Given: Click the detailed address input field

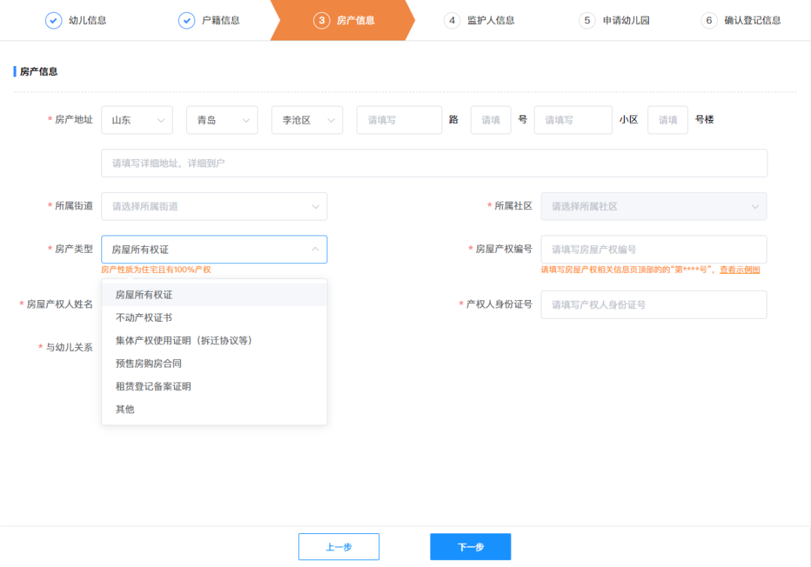Looking at the screenshot, I should coord(434,163).
